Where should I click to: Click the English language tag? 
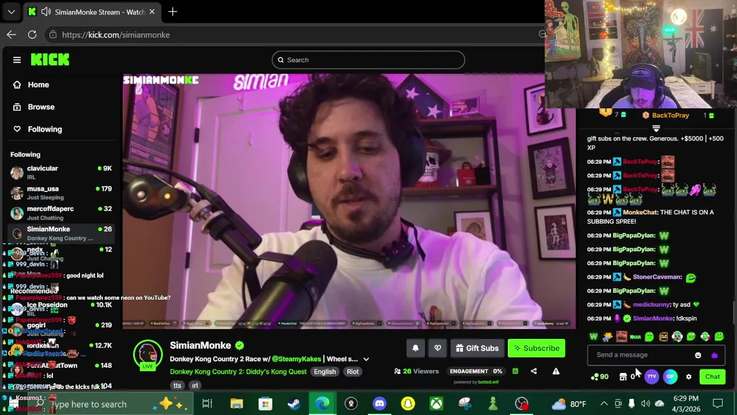point(325,372)
